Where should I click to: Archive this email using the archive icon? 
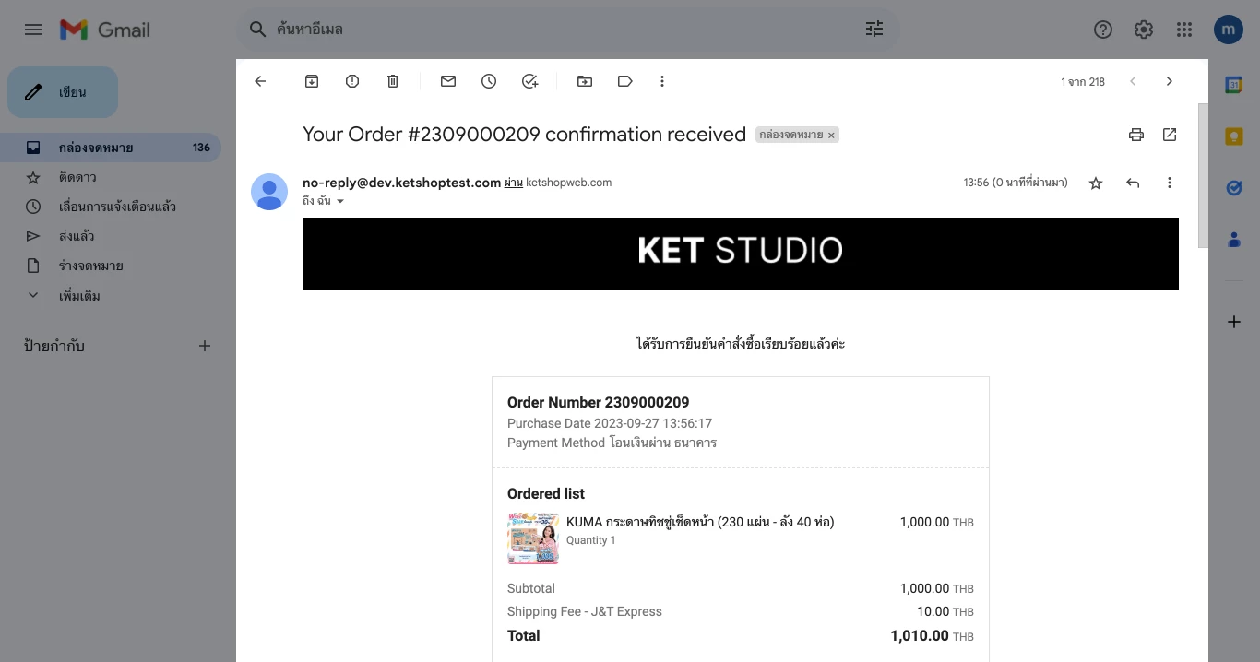coord(312,81)
